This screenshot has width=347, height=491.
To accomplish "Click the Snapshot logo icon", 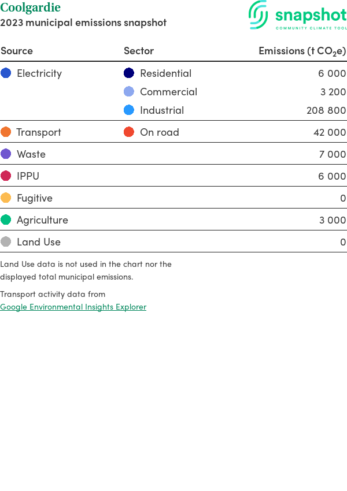I will pyautogui.click(x=259, y=14).
